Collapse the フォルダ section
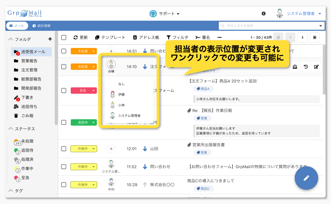The image size is (331, 204). coord(11,39)
